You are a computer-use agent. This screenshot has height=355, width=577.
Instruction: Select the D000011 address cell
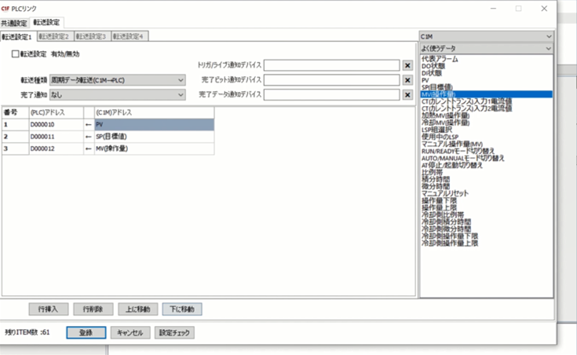tap(55, 137)
